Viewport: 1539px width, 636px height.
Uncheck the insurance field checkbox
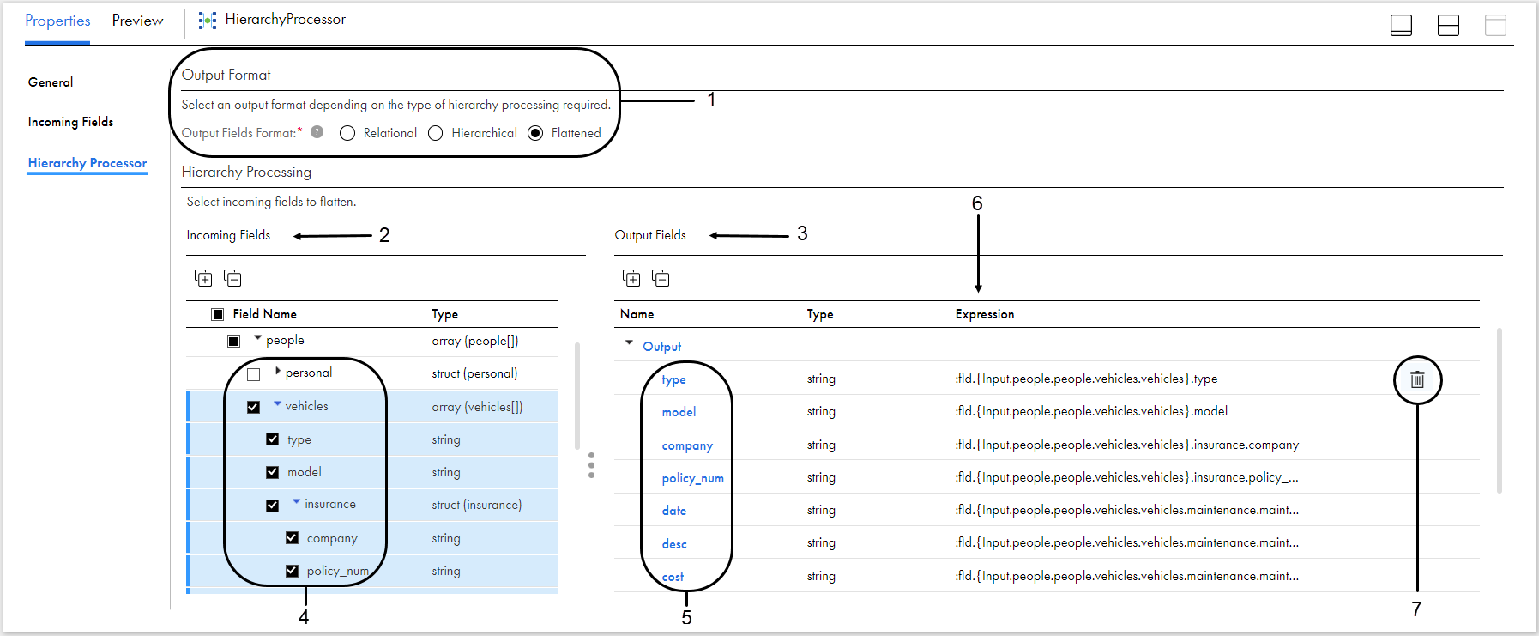pyautogui.click(x=272, y=506)
